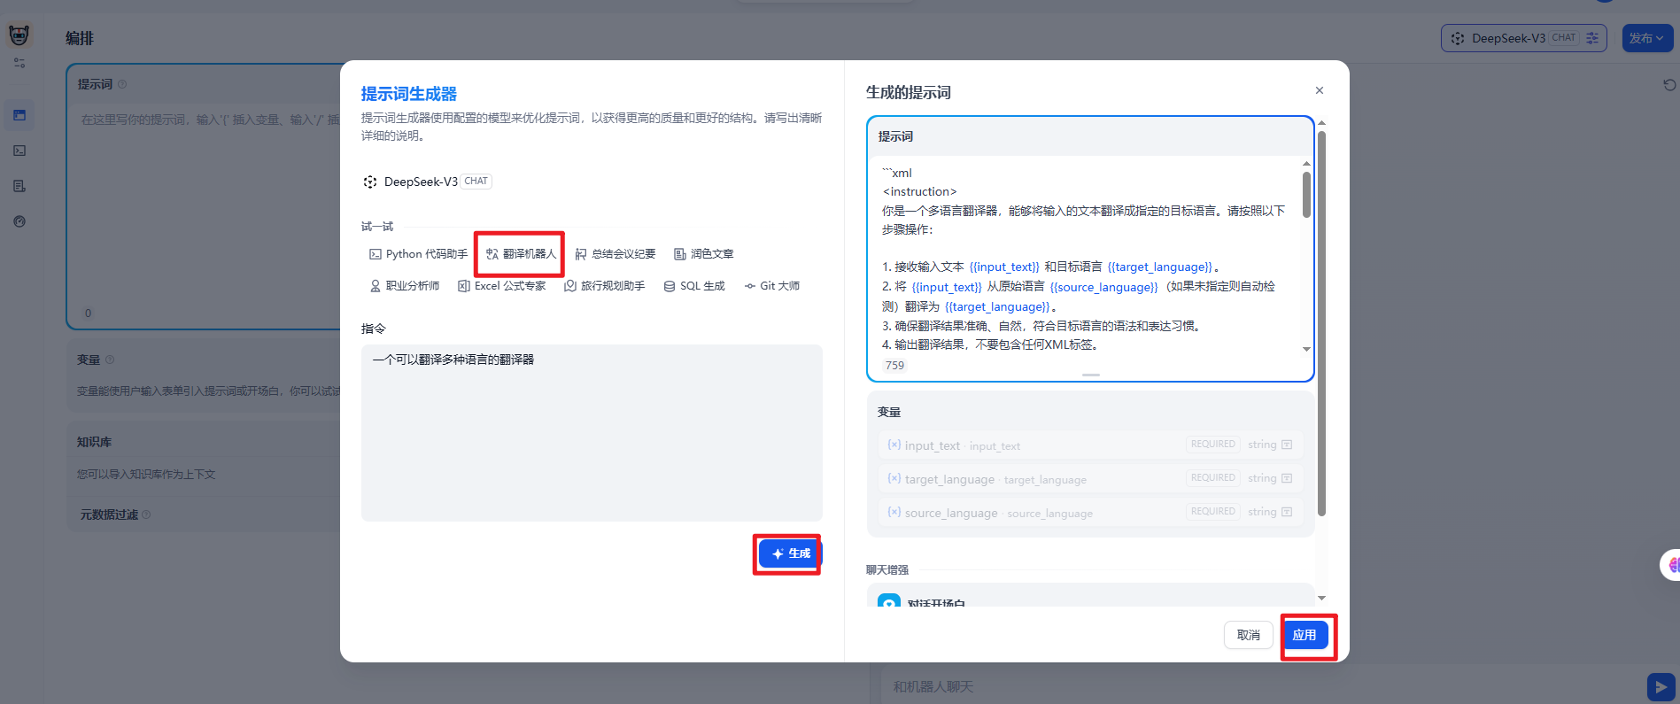Click the variable icon beside input_text
The width and height of the screenshot is (1680, 704).
click(894, 445)
